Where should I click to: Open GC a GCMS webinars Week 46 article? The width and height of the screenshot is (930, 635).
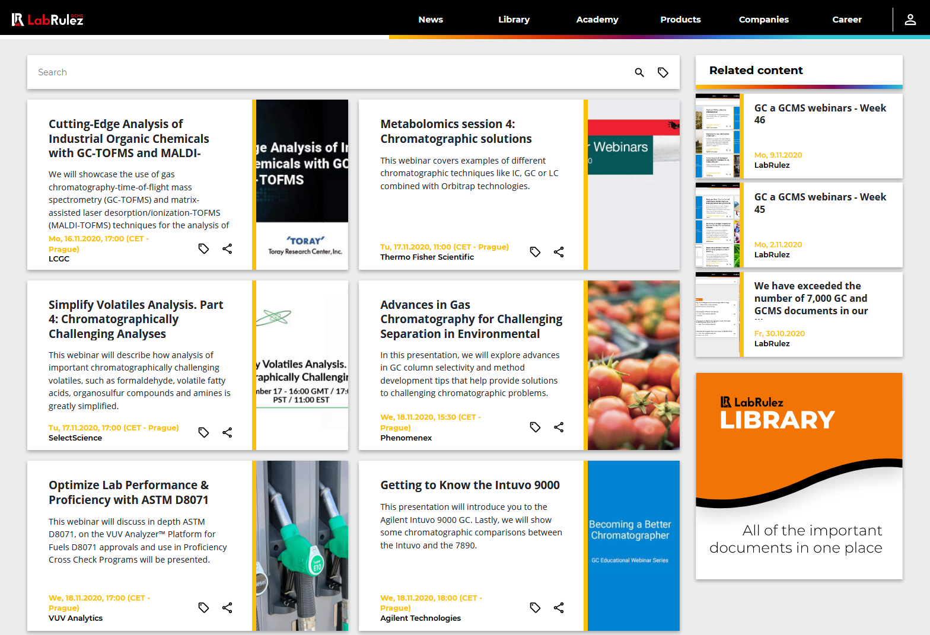820,114
